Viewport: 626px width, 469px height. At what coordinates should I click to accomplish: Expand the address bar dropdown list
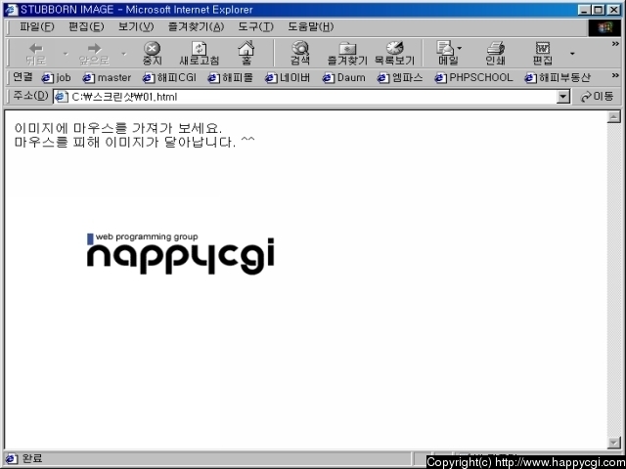click(x=563, y=97)
